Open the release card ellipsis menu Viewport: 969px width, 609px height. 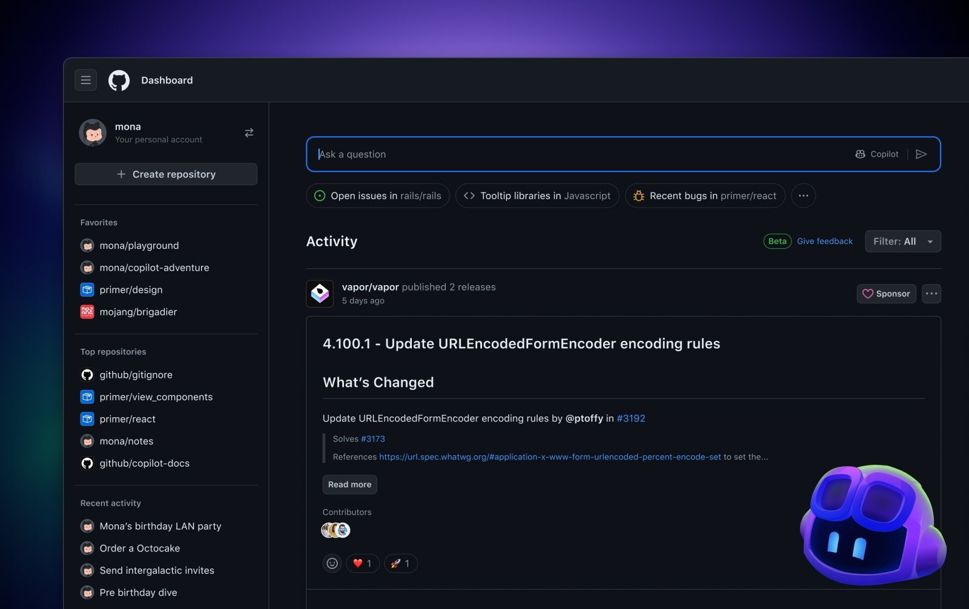click(931, 294)
